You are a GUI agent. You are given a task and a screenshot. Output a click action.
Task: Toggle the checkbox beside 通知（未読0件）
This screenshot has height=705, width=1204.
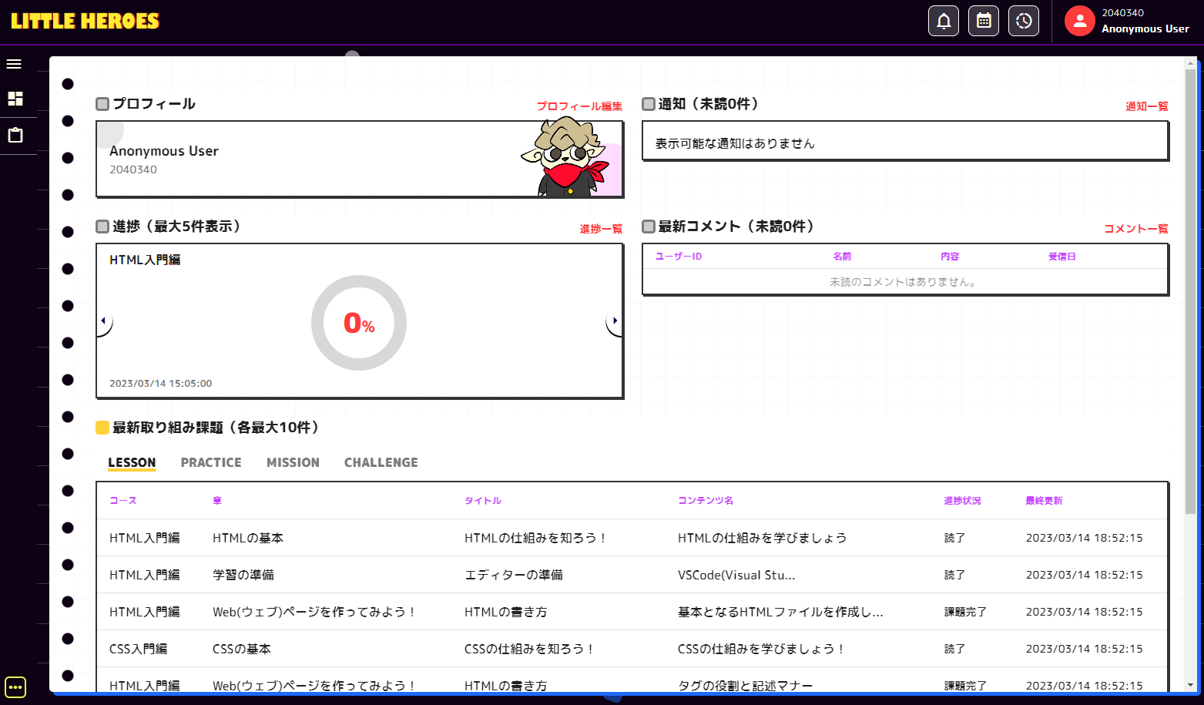(648, 103)
